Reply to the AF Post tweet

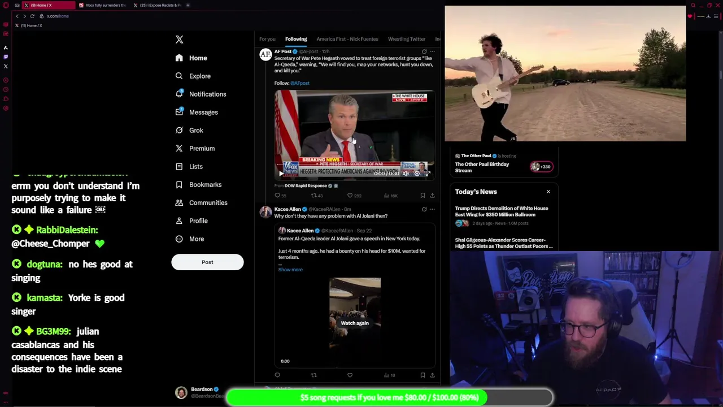(x=277, y=196)
